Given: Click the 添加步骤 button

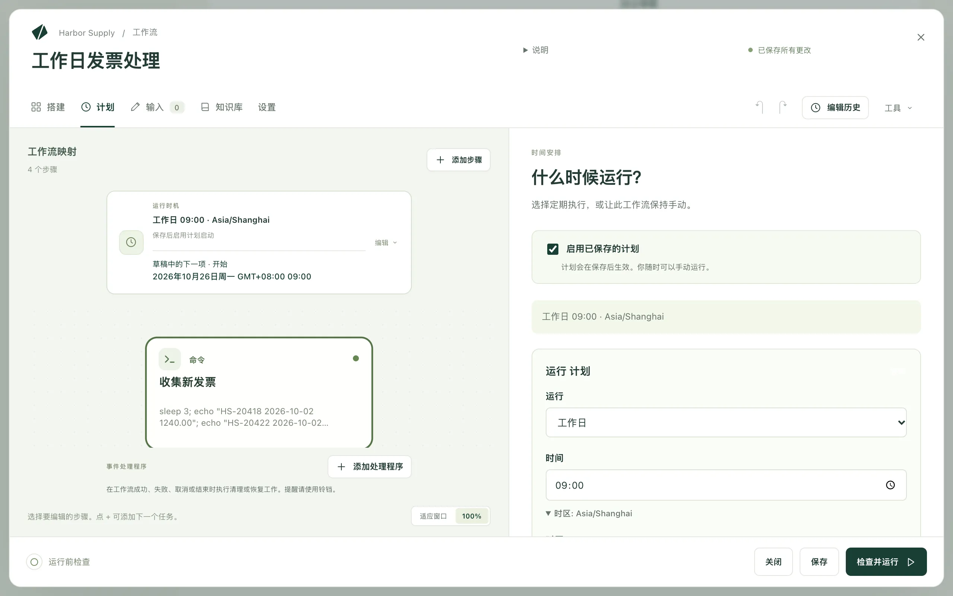Looking at the screenshot, I should point(458,160).
